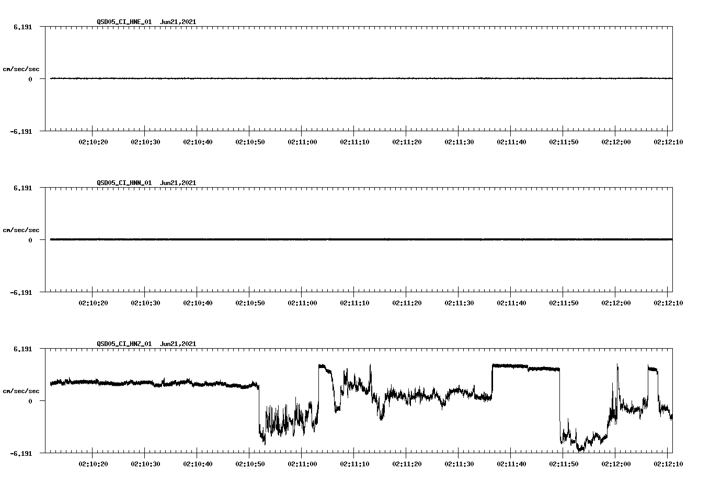The image size is (710, 483).
Task: Click 02:11:10 time label under HNZ chart
Action: pos(354,464)
